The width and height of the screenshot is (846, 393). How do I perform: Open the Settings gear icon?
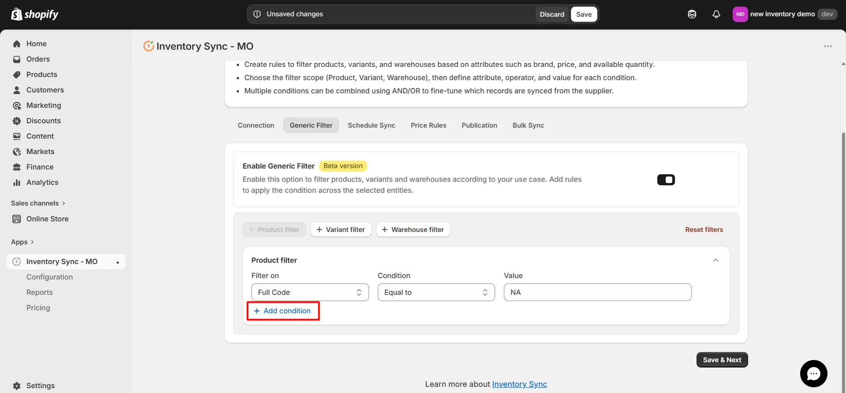17,386
